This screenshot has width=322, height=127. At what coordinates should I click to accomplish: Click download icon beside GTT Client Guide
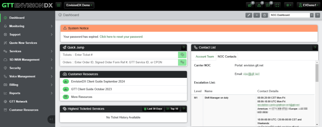(66, 89)
